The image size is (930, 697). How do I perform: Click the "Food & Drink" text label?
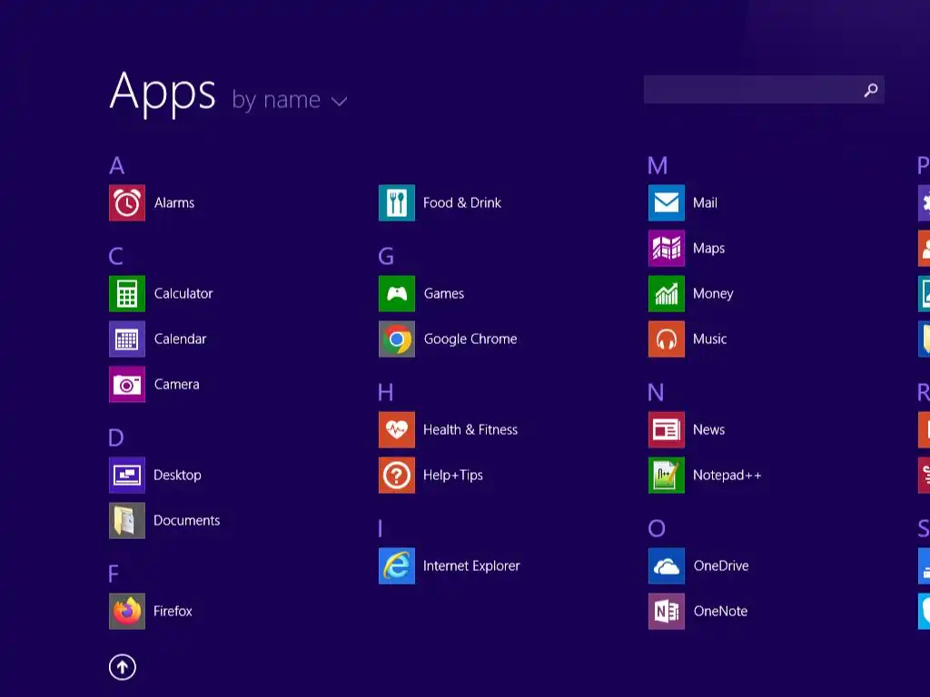tap(462, 202)
